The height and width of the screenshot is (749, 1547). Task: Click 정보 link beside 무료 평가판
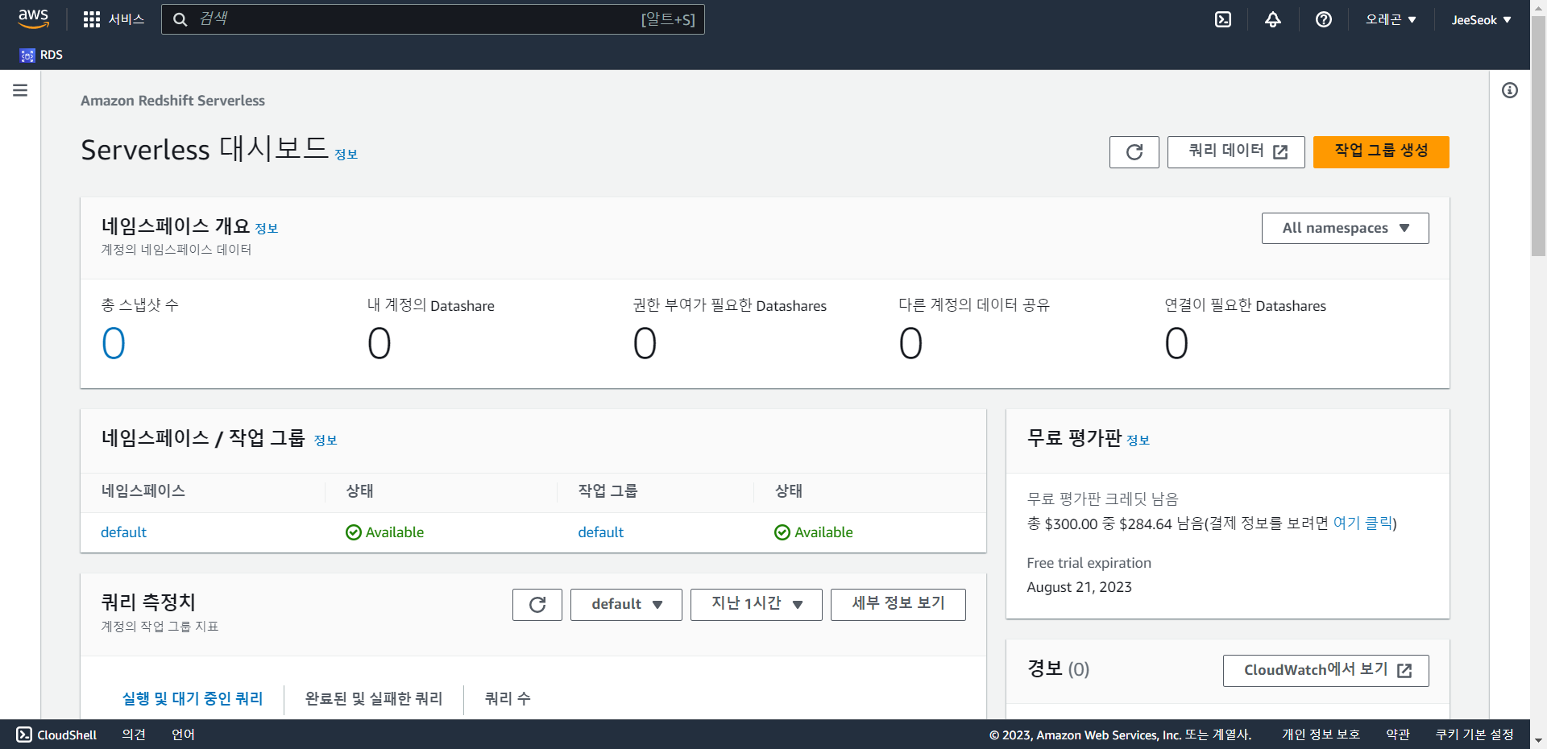[x=1138, y=441]
